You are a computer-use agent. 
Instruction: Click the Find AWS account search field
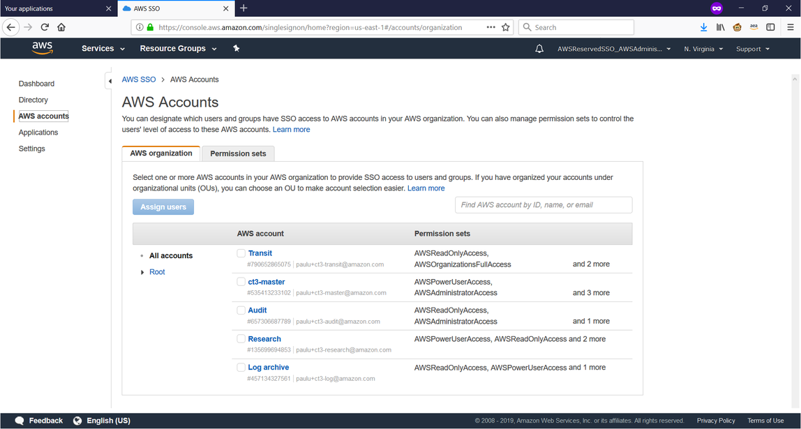(x=544, y=205)
